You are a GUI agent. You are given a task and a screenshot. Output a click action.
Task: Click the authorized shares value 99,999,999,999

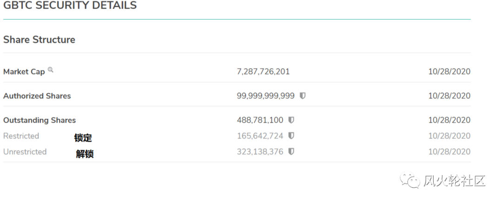[266, 96]
